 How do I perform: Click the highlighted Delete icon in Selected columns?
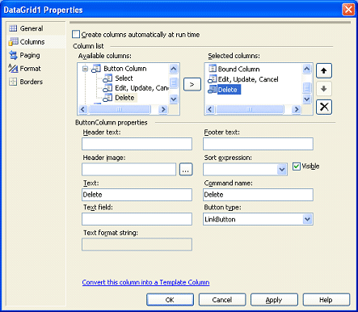(x=213, y=90)
